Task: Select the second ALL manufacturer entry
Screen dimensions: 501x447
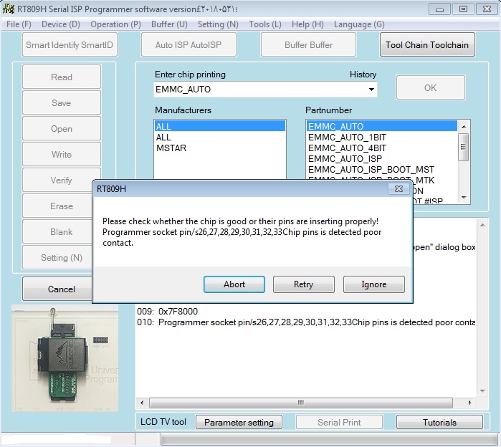Action: [220, 138]
